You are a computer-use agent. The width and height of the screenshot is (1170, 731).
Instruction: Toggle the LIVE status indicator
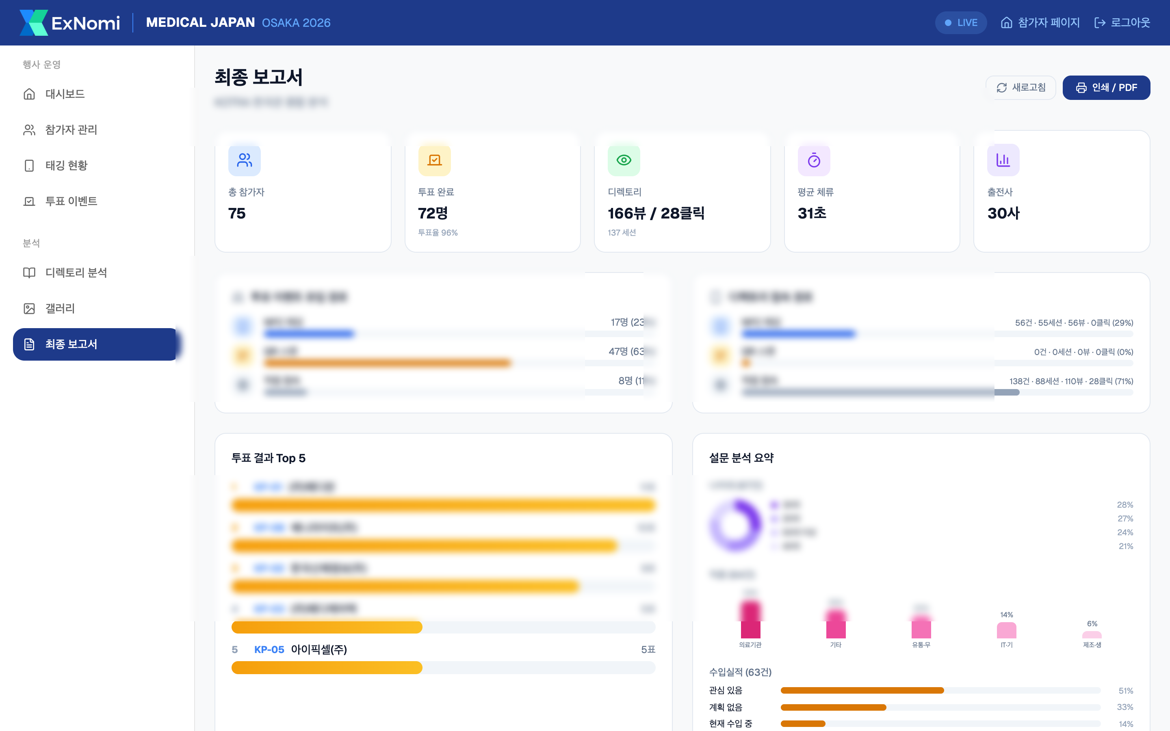click(x=961, y=23)
